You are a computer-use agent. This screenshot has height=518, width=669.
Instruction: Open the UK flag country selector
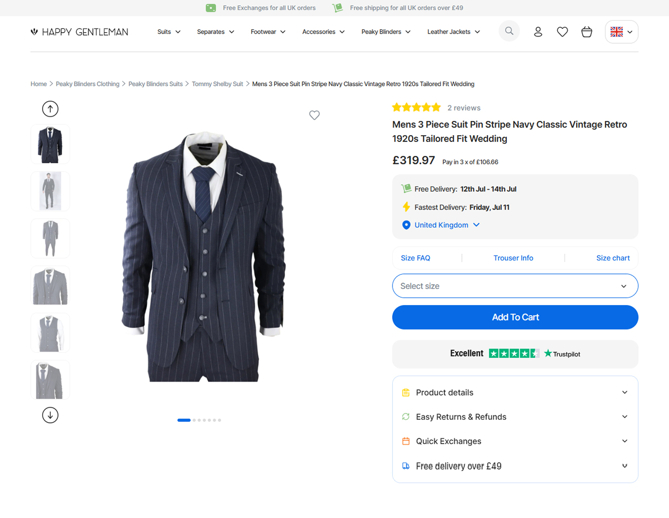[622, 32]
